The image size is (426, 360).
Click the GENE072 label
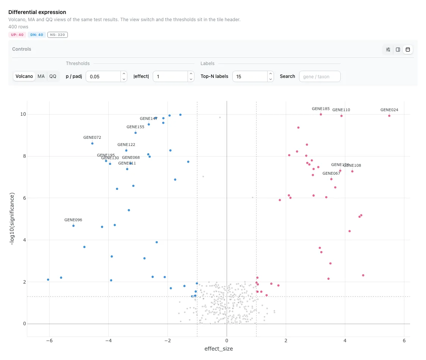click(92, 137)
